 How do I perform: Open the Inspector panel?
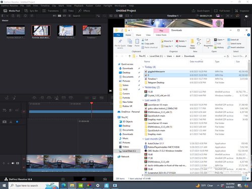242,11
